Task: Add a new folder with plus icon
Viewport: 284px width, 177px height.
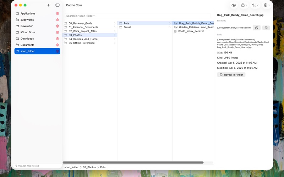Action: pyautogui.click(x=48, y=5)
